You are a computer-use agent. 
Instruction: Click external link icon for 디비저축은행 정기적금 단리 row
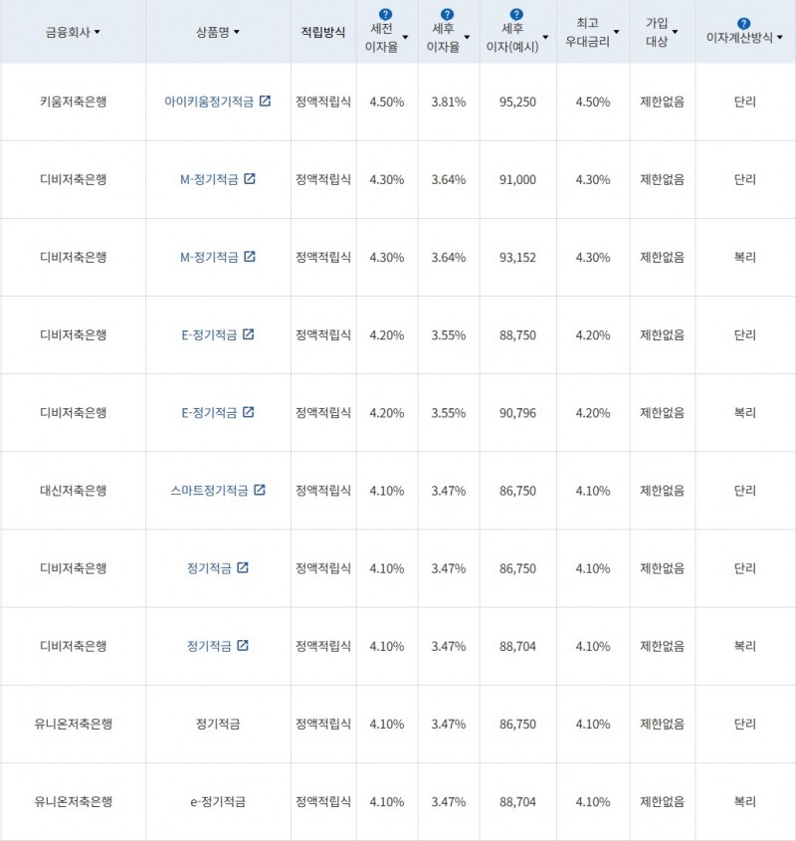[x=243, y=567]
